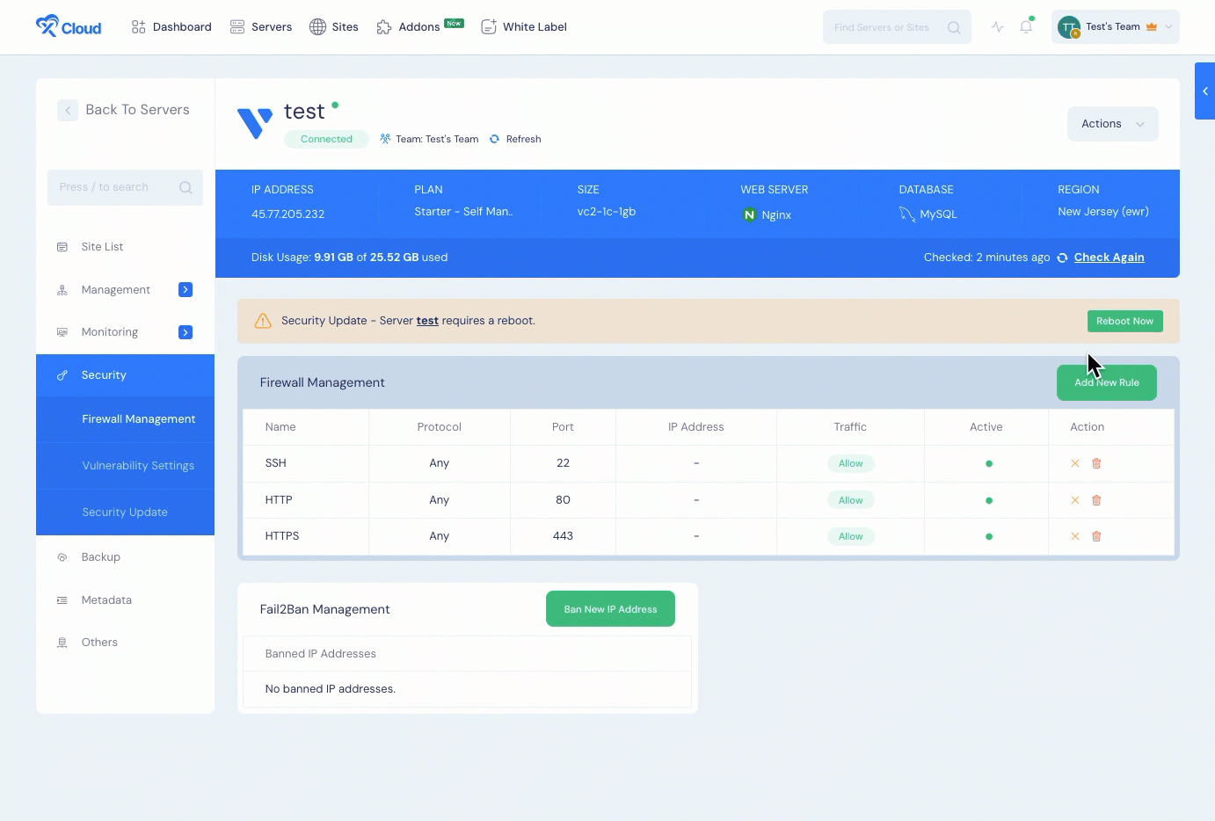The image size is (1215, 821).
Task: Select the Metadata sidebar icon
Action: 62,599
